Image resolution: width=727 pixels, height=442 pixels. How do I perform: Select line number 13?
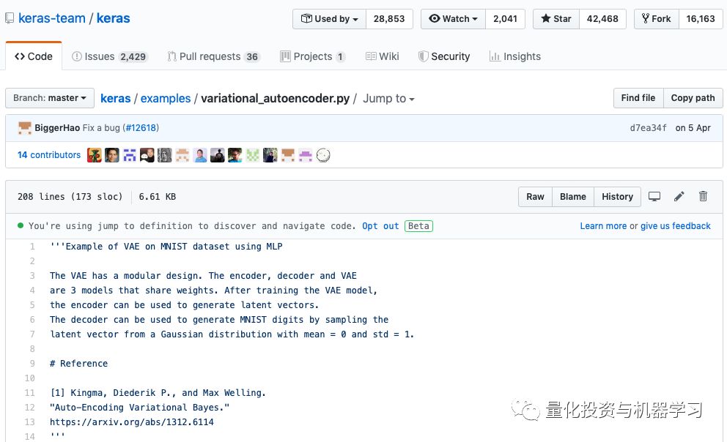click(x=29, y=422)
